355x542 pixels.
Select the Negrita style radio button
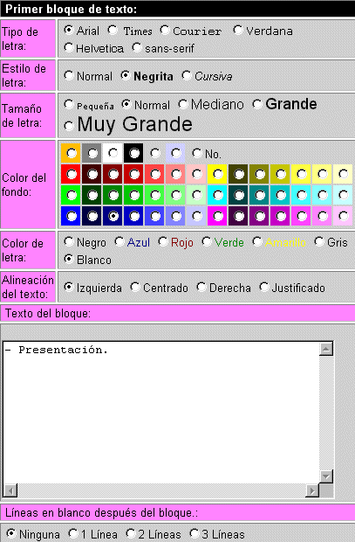point(126,75)
